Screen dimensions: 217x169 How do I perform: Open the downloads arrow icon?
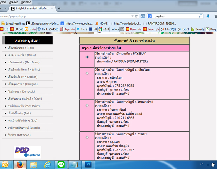pyautogui.click(x=208, y=16)
